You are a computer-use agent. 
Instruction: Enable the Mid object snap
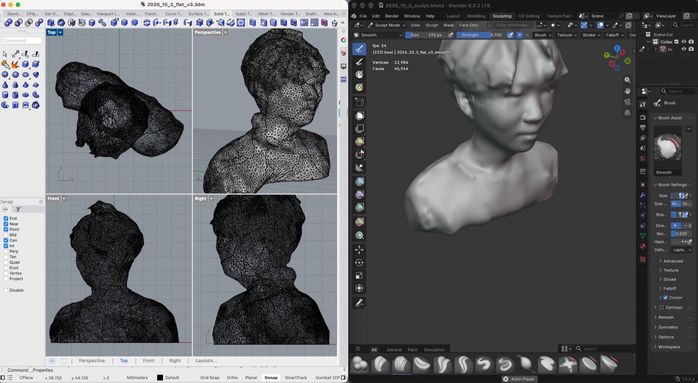6,235
